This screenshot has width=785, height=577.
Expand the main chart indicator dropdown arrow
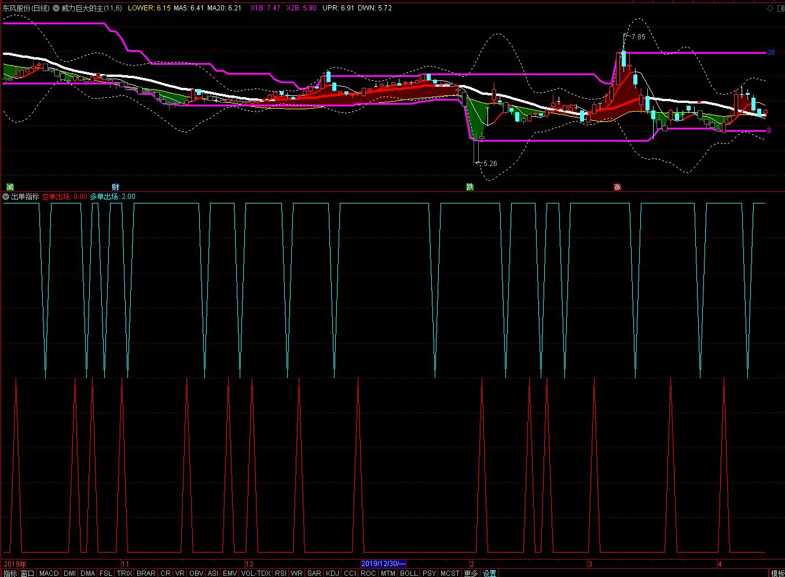56,8
